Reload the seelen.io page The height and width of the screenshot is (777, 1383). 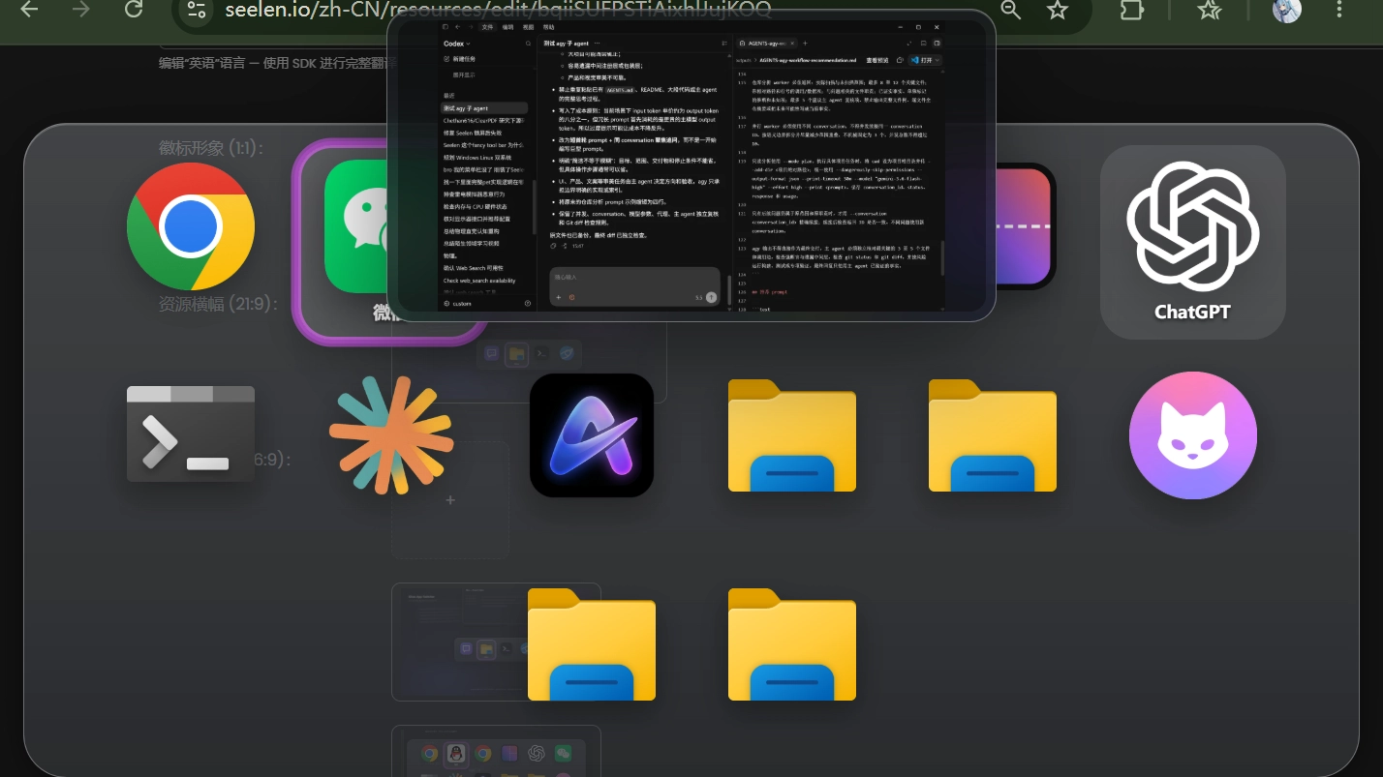pos(135,10)
